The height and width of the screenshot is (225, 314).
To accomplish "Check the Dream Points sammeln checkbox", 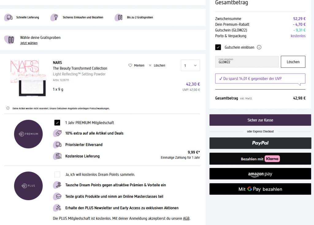I will pyautogui.click(x=57, y=174).
